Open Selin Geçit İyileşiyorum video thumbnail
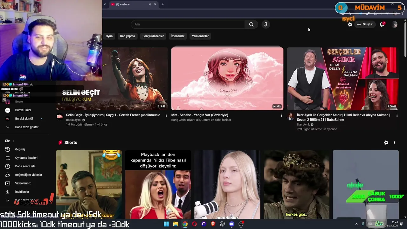The width and height of the screenshot is (407, 229). 112,79
